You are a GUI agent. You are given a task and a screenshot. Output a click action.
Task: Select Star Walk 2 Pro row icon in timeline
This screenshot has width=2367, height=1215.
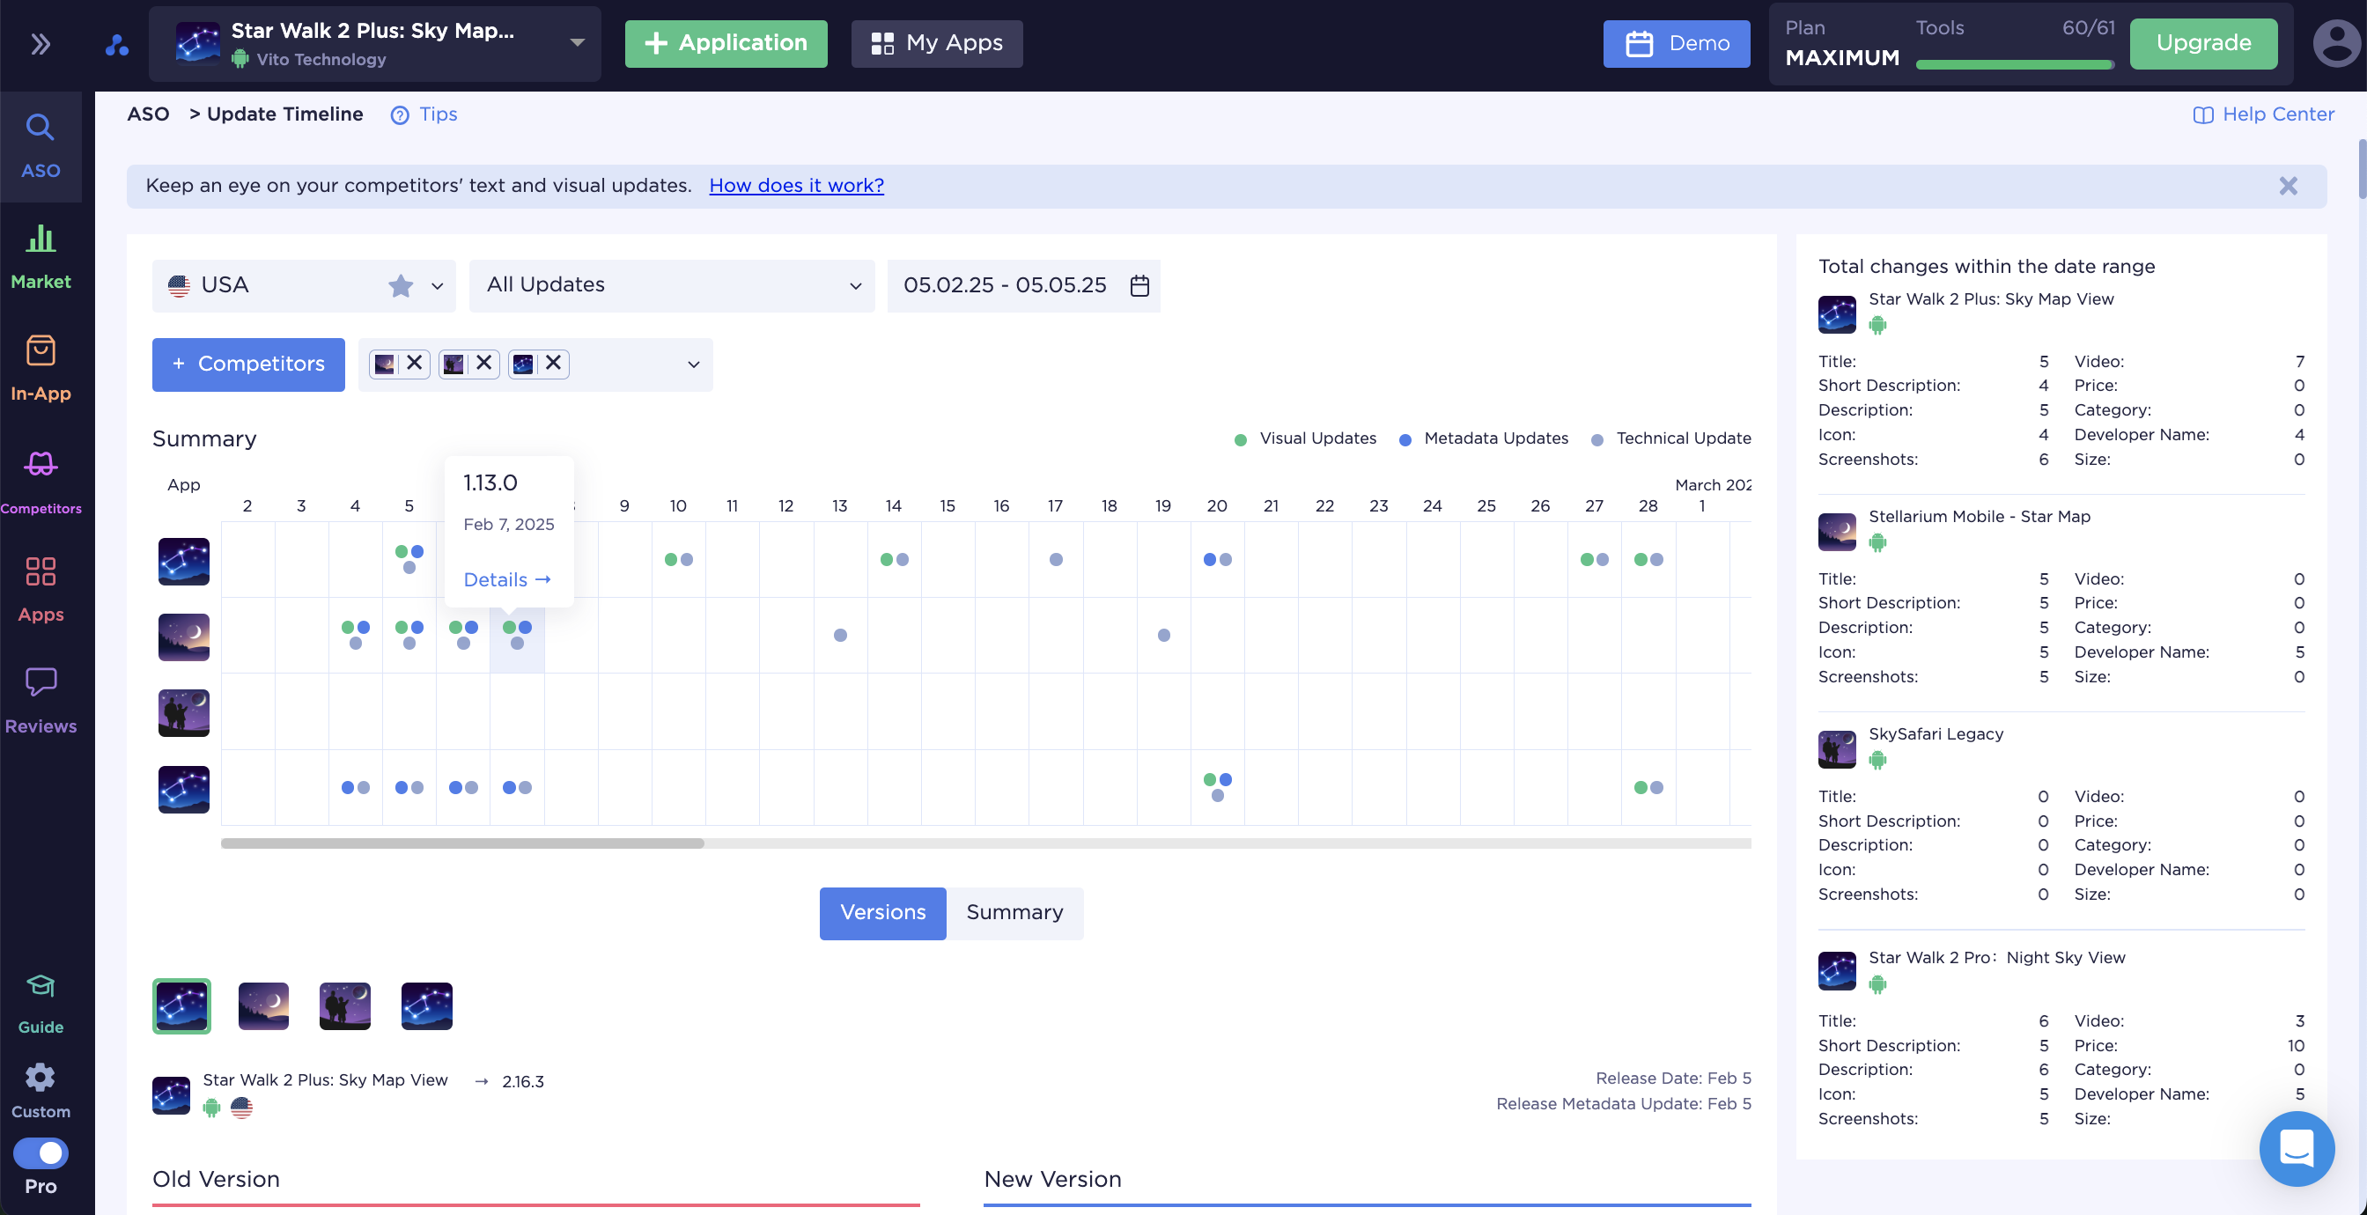184,790
